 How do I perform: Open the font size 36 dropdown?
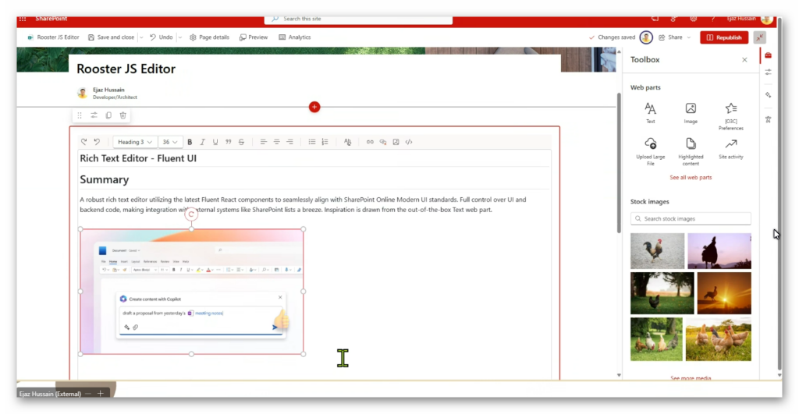tap(170, 142)
